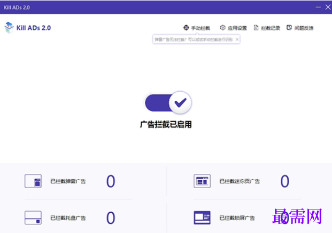Viewport: 332px width, 233px height.
Task: Click the 拦截记录 document icon
Action: [256, 28]
